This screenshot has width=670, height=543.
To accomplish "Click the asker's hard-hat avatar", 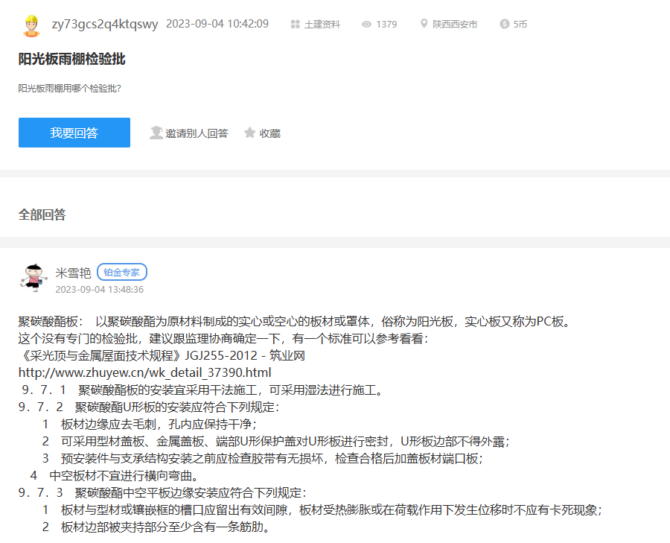I will pyautogui.click(x=31, y=25).
